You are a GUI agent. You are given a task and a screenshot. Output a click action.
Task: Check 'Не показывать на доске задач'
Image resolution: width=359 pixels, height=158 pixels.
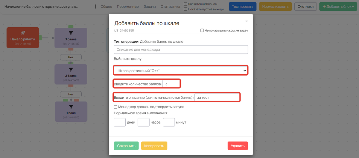point(202,30)
